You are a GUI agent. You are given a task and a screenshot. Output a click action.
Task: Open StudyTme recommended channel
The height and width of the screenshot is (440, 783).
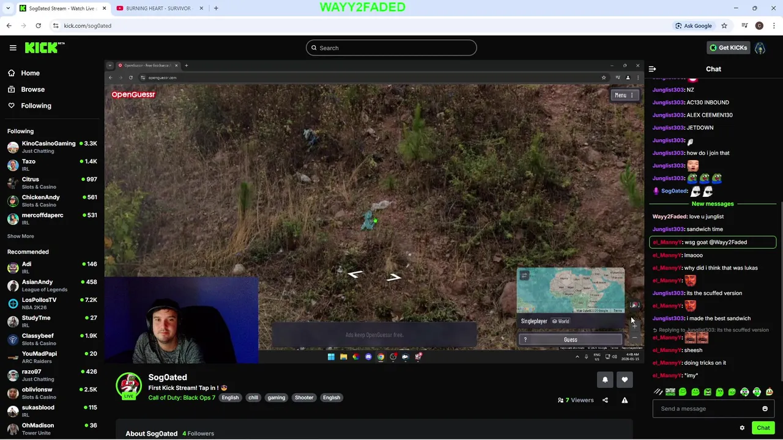click(x=52, y=321)
